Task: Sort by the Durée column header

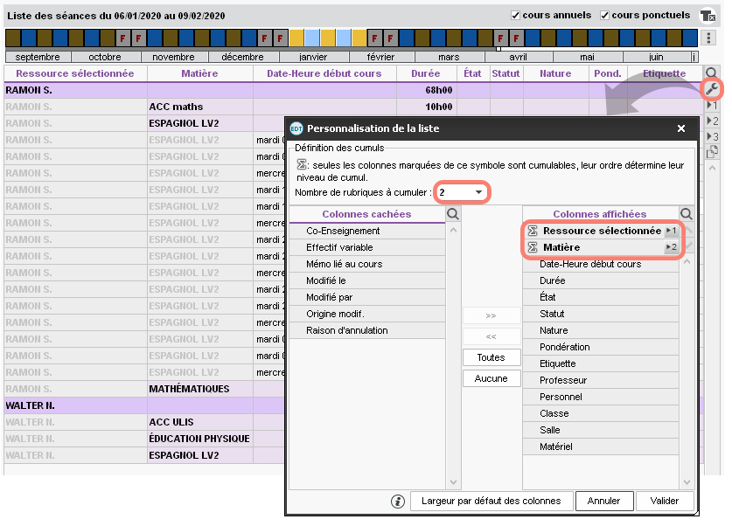Action: coord(426,73)
